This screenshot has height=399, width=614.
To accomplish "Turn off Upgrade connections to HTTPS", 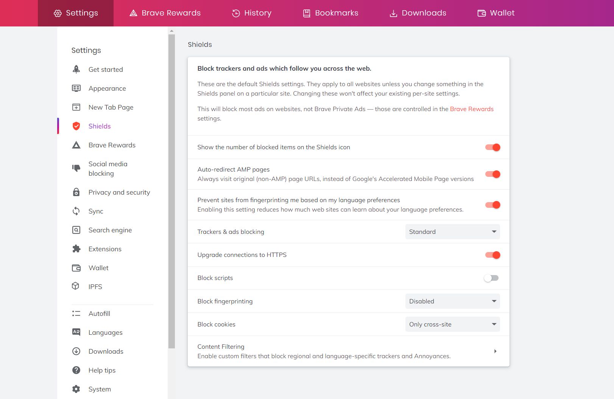I will pyautogui.click(x=492, y=255).
